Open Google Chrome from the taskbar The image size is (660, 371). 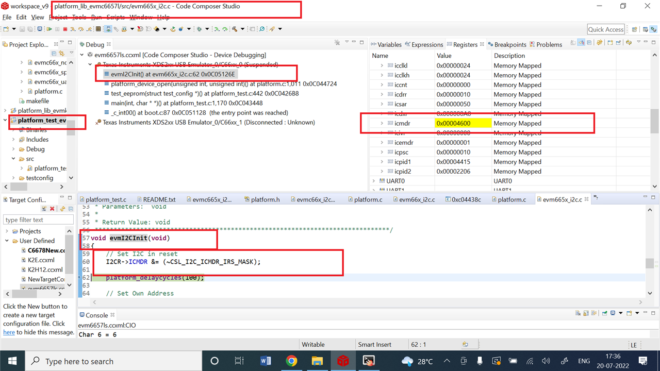tap(291, 361)
